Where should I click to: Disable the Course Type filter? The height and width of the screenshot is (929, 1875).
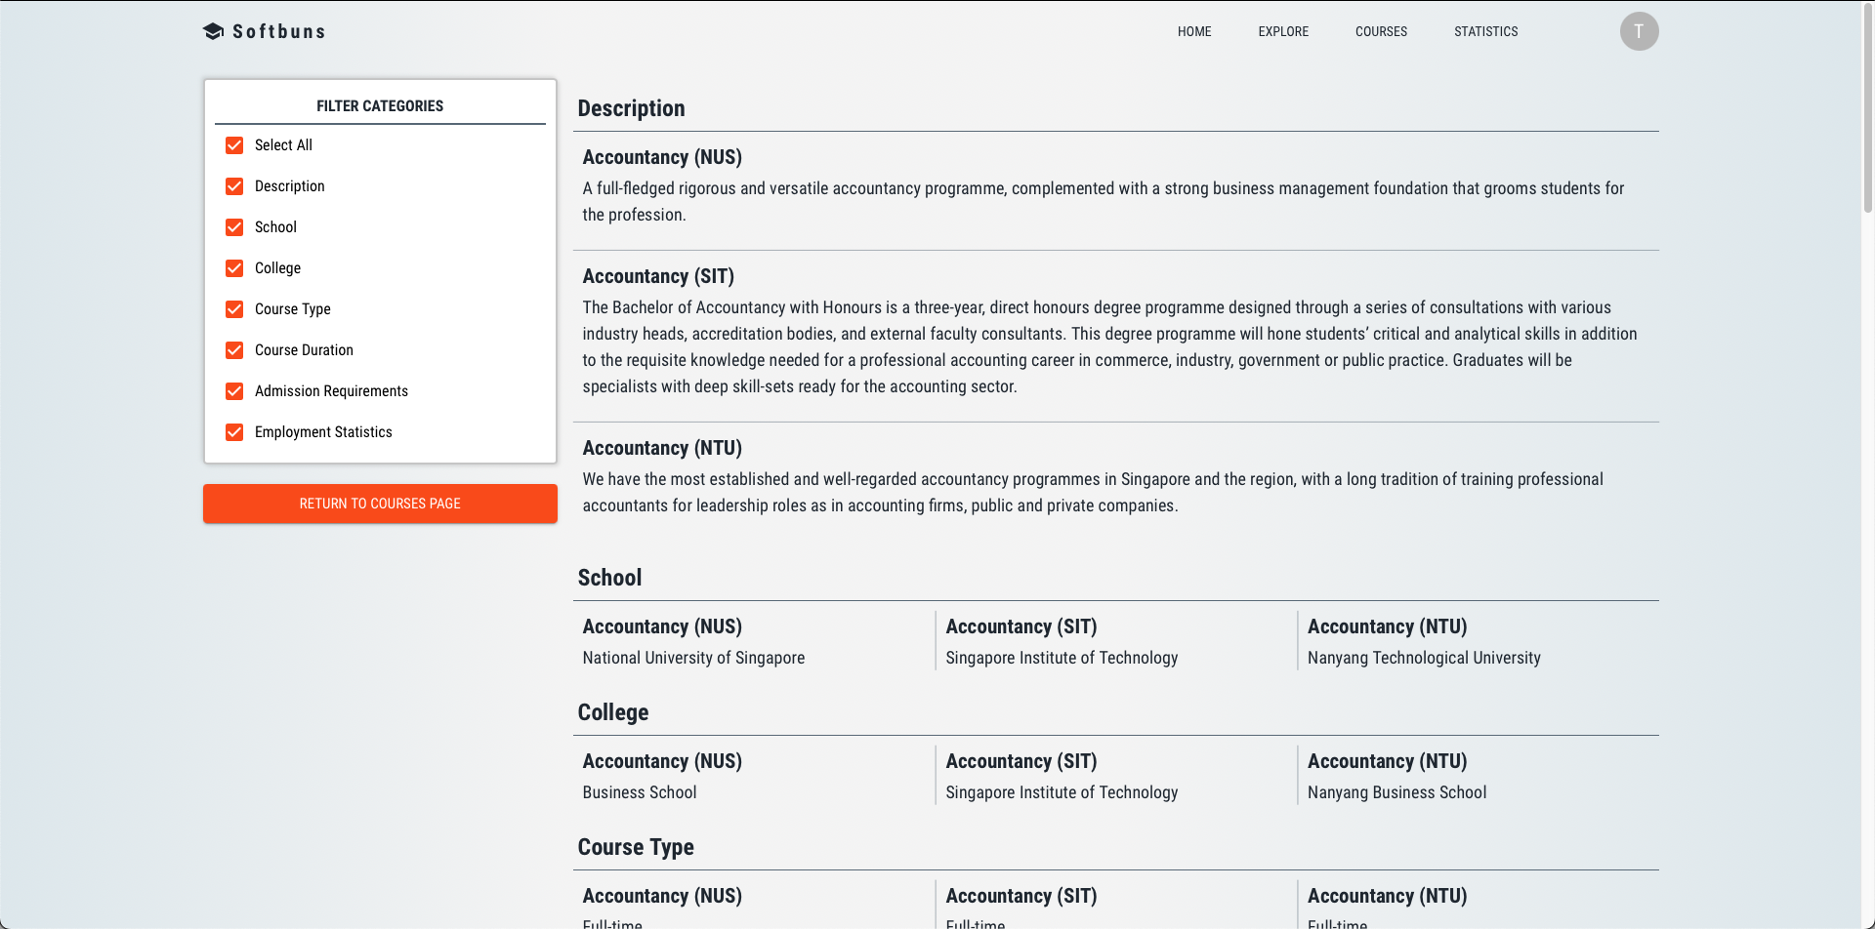[234, 308]
